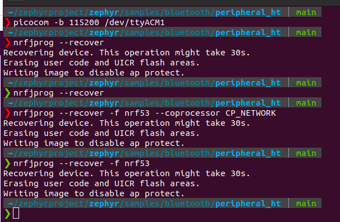The height and width of the screenshot is (222, 340).
Task: Click the 'picocom' command word
Action: (31, 23)
